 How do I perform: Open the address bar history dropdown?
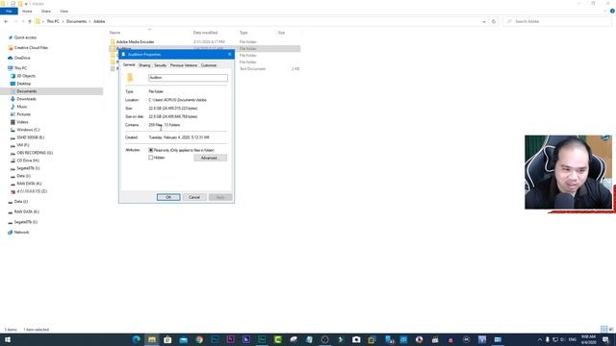point(483,21)
